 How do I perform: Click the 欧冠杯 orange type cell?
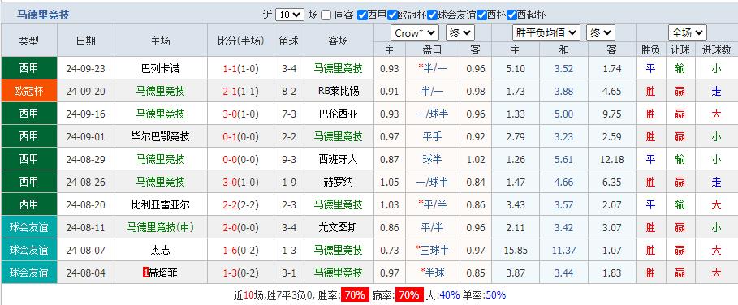[29, 91]
